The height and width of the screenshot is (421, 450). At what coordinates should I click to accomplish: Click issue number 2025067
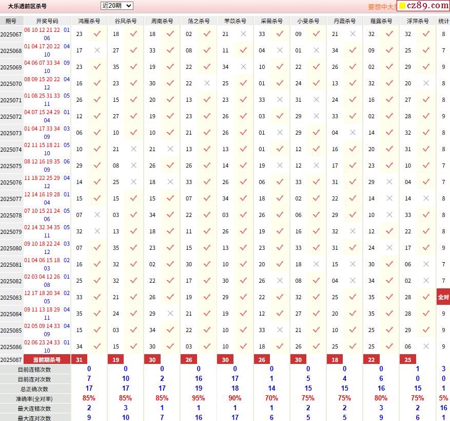click(11, 34)
